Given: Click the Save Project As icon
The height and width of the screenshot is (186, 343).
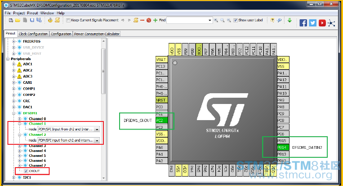Looking at the screenshot, I should (39, 20).
